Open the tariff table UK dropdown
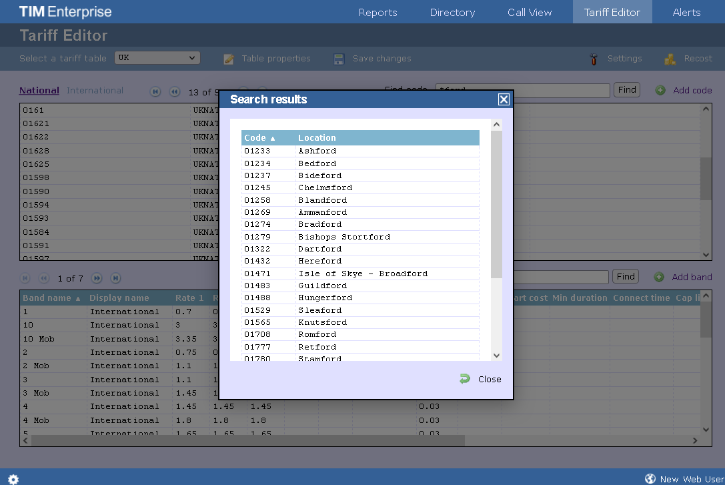 tap(157, 58)
